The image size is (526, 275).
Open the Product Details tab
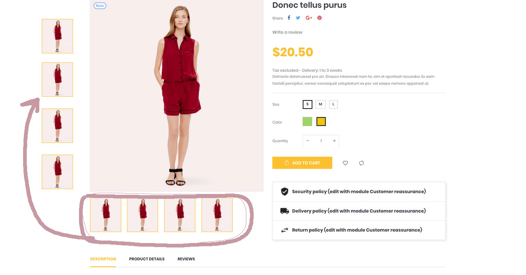point(147,259)
